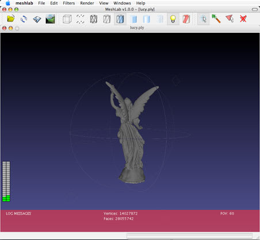260x240 pixels.
Task: Open the Render menu
Action: coord(87,3)
